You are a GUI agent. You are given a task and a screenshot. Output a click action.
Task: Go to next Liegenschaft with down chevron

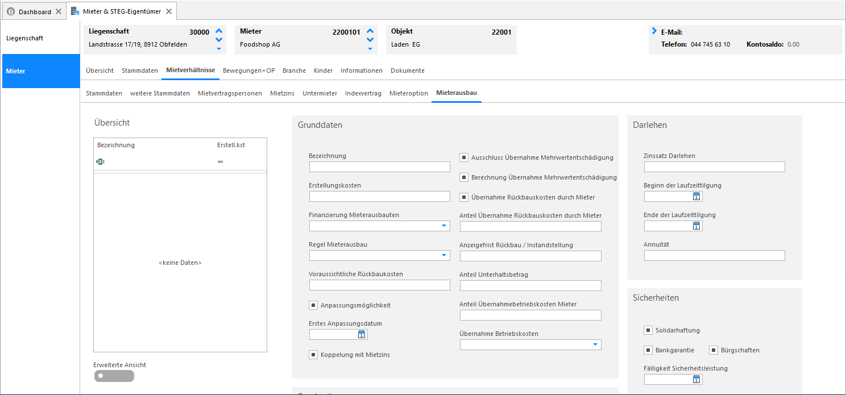tap(219, 40)
